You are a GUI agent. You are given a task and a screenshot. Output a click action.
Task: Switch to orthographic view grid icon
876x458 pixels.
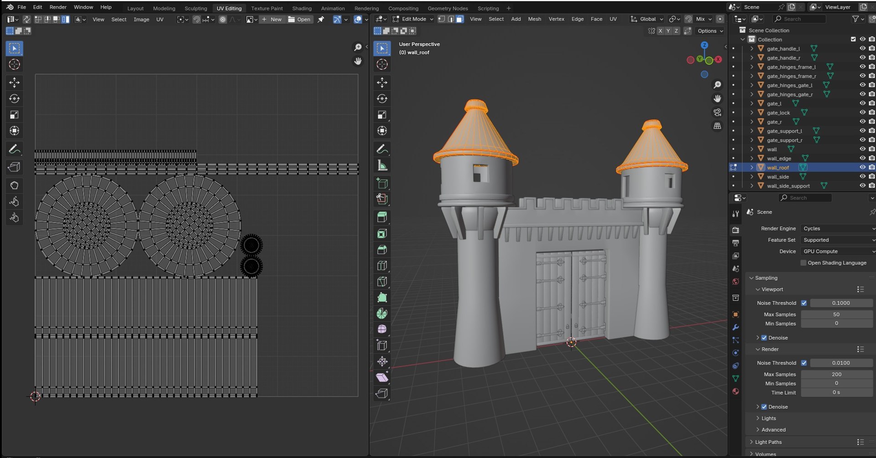717,126
